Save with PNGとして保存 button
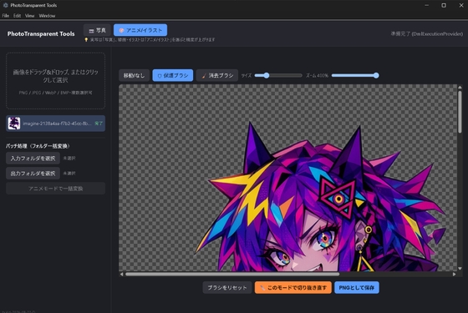 (x=357, y=288)
